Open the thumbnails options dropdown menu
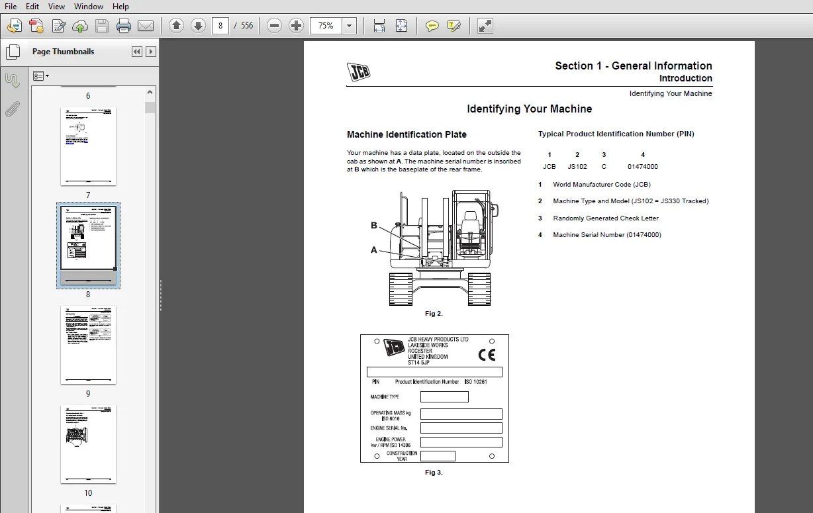The width and height of the screenshot is (813, 513). pos(41,76)
